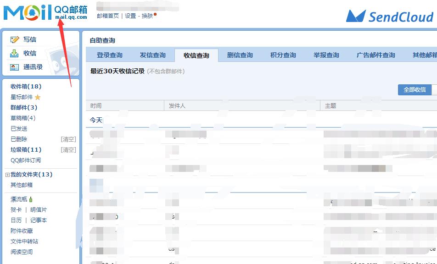Empty the trash via 垃圾箱 清空 link
This screenshot has height=264, width=437.
68,149
